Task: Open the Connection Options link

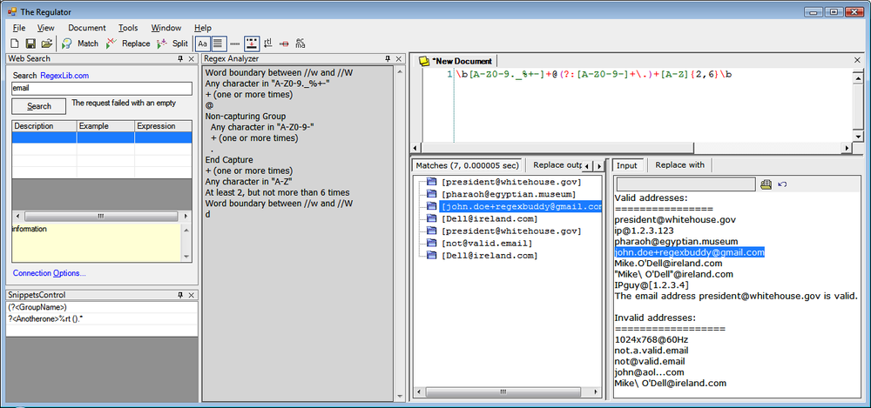Action: (x=50, y=273)
